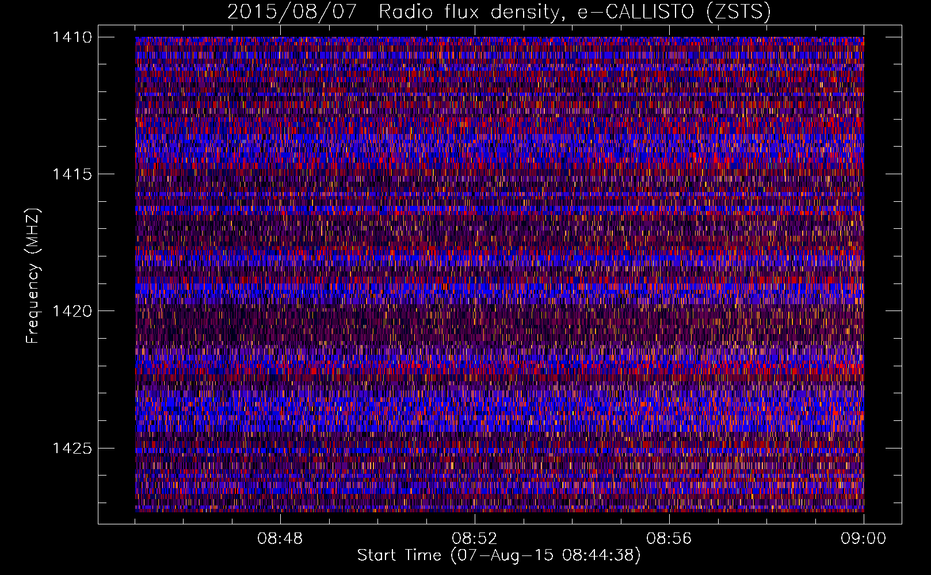Select the 1415 frequency axis label
This screenshot has height=575, width=931.
point(72,174)
